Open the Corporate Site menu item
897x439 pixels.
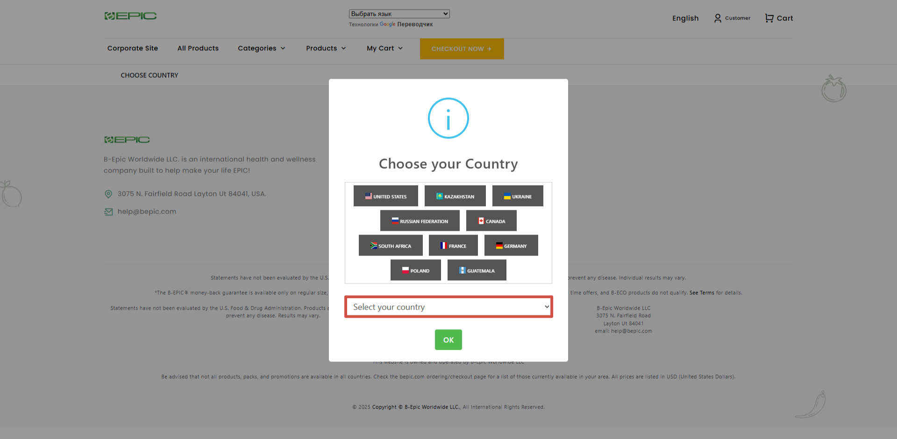coord(133,49)
